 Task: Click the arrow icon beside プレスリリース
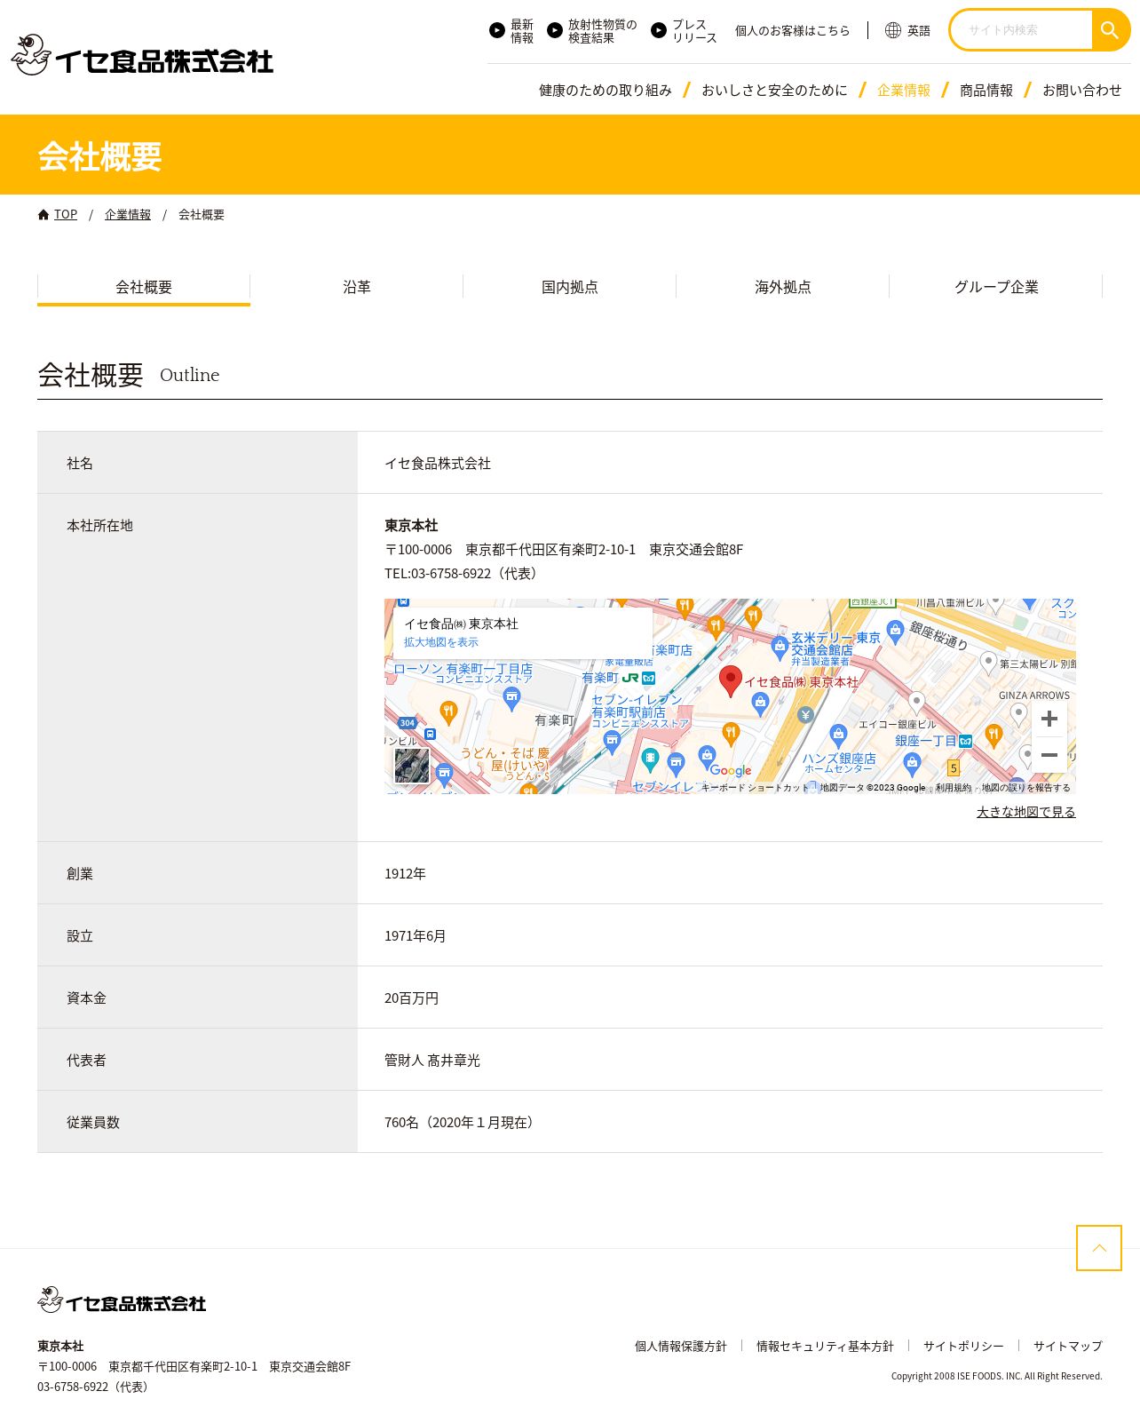(x=659, y=30)
